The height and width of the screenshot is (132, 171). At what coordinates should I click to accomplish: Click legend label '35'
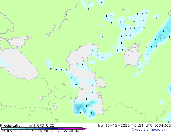pyautogui.click(x=65, y=131)
